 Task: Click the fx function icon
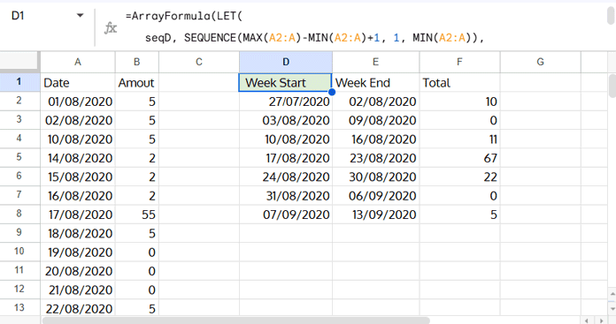point(111,28)
